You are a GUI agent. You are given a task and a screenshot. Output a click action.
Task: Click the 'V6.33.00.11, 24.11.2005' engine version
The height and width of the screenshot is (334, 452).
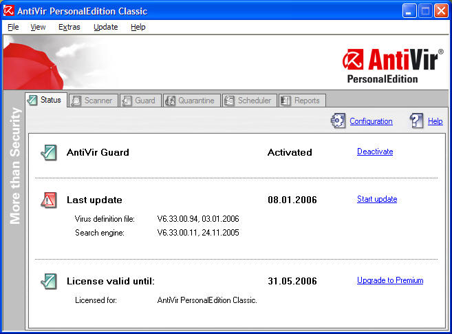pyautogui.click(x=198, y=233)
